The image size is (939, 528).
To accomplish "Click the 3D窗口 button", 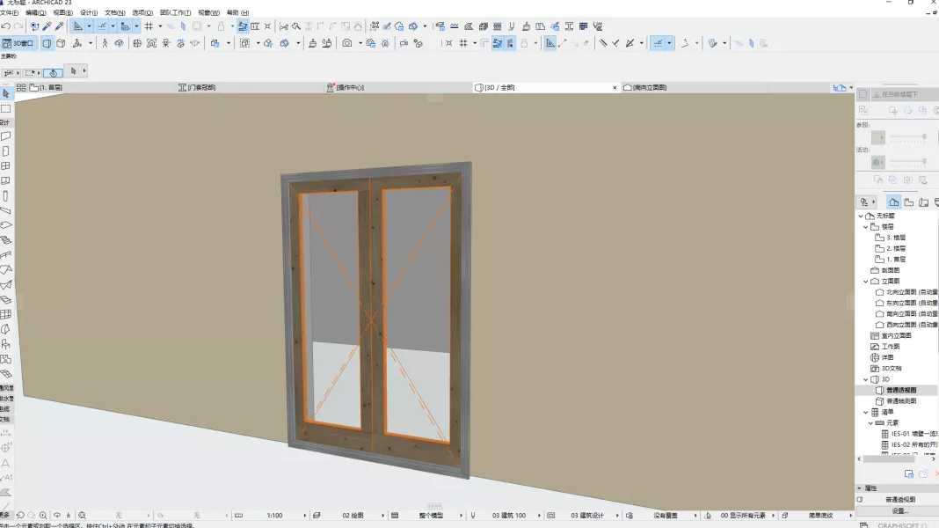I will (18, 43).
